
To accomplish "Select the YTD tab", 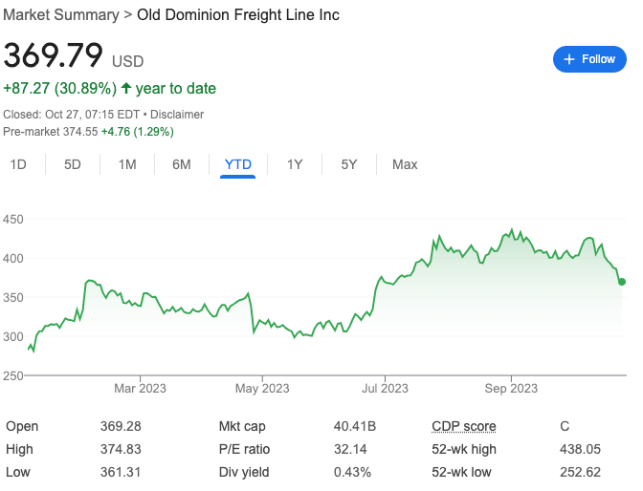I will click(237, 164).
